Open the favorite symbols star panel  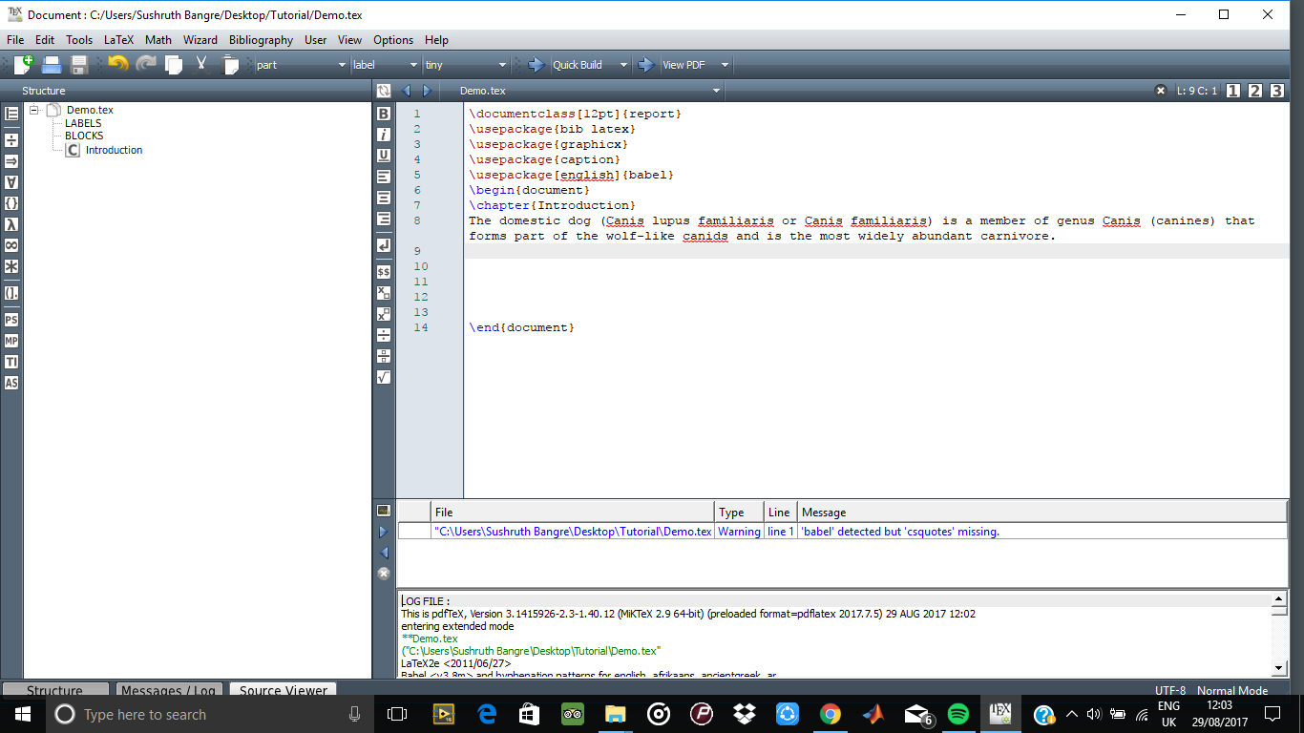[11, 266]
